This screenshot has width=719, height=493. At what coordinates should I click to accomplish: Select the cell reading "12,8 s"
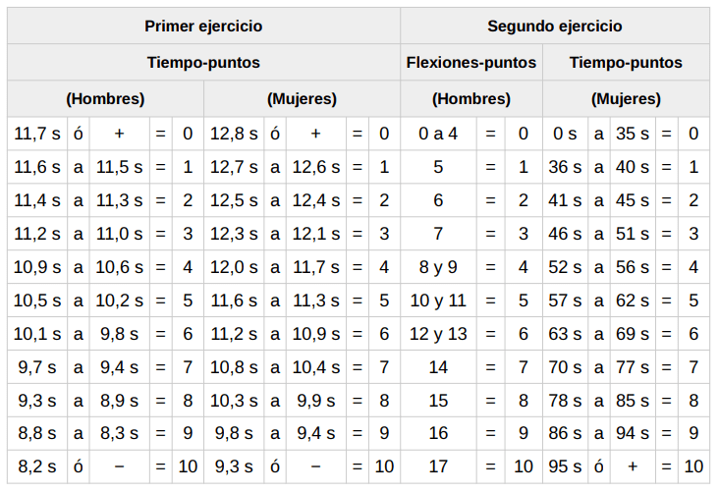(234, 134)
